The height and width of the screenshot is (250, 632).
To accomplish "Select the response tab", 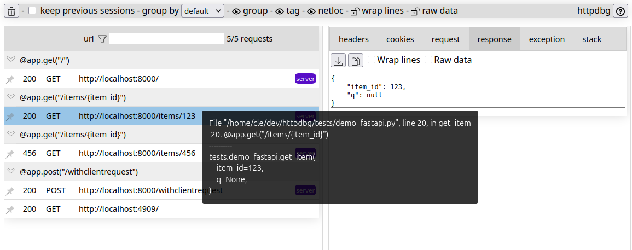I will [x=494, y=39].
